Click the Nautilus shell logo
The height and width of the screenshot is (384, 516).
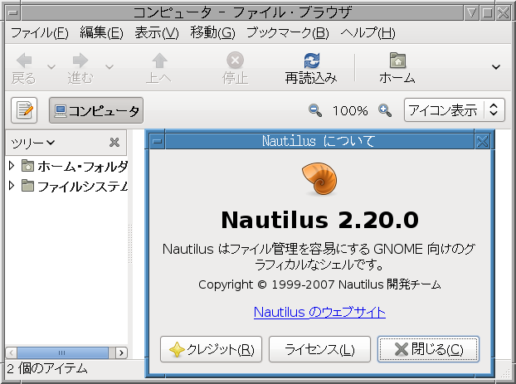coord(319,179)
